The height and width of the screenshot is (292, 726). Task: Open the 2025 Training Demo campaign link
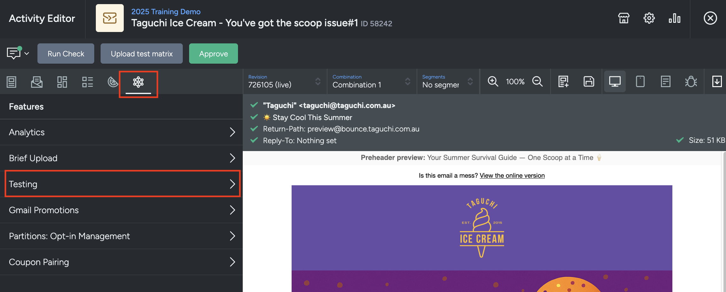pos(166,12)
